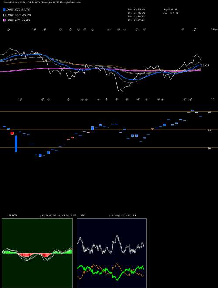This screenshot has height=288, width=218.
Task: Select the 'DOW MT: 38.23' legend text
Action: 18,15
